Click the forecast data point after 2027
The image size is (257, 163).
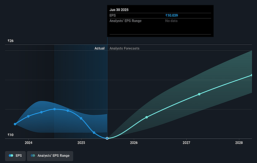coord(199,94)
